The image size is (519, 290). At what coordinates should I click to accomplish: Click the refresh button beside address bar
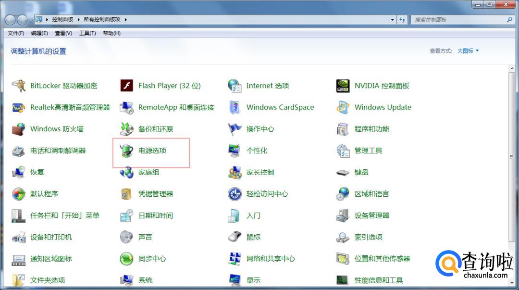(x=402, y=20)
